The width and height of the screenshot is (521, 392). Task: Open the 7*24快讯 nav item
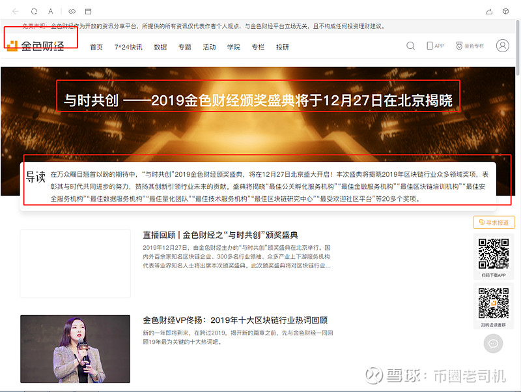(128, 47)
